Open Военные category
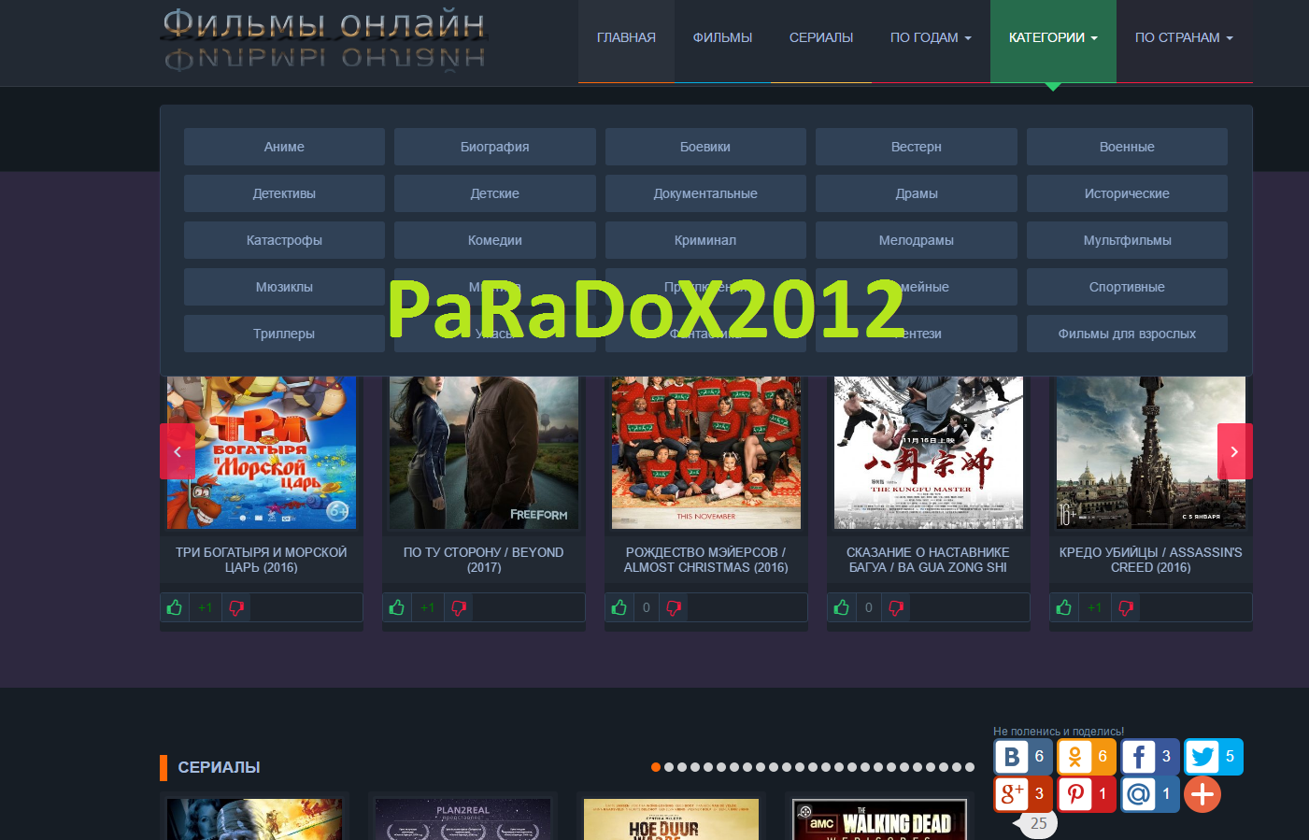 pos(1127,147)
